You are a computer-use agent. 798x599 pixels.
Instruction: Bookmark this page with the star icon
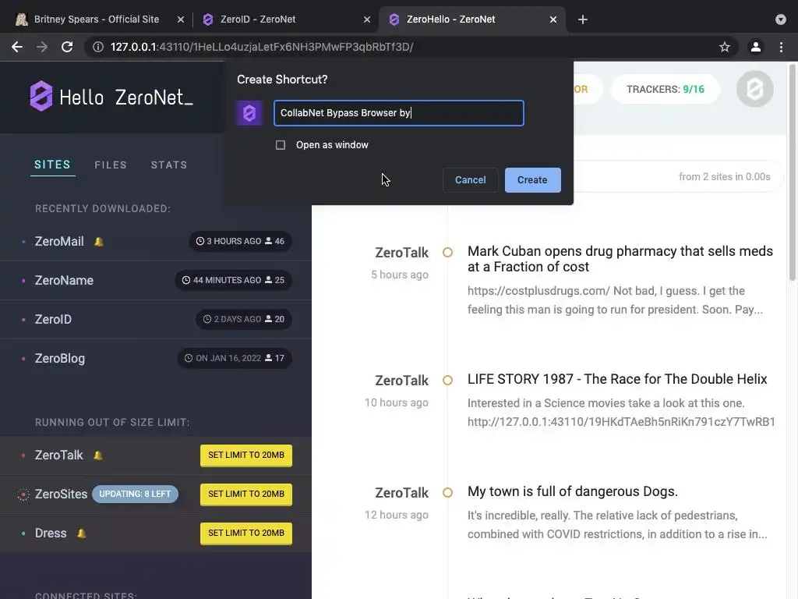(725, 47)
